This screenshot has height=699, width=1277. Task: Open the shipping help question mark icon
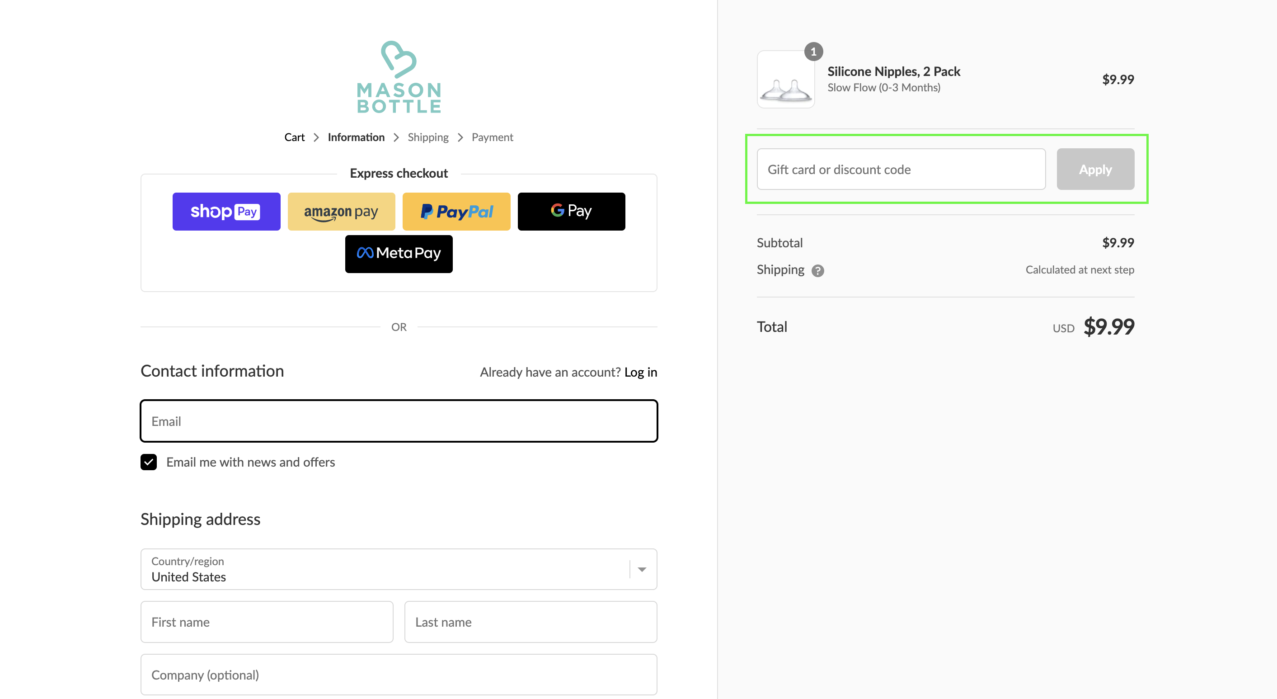pyautogui.click(x=817, y=270)
